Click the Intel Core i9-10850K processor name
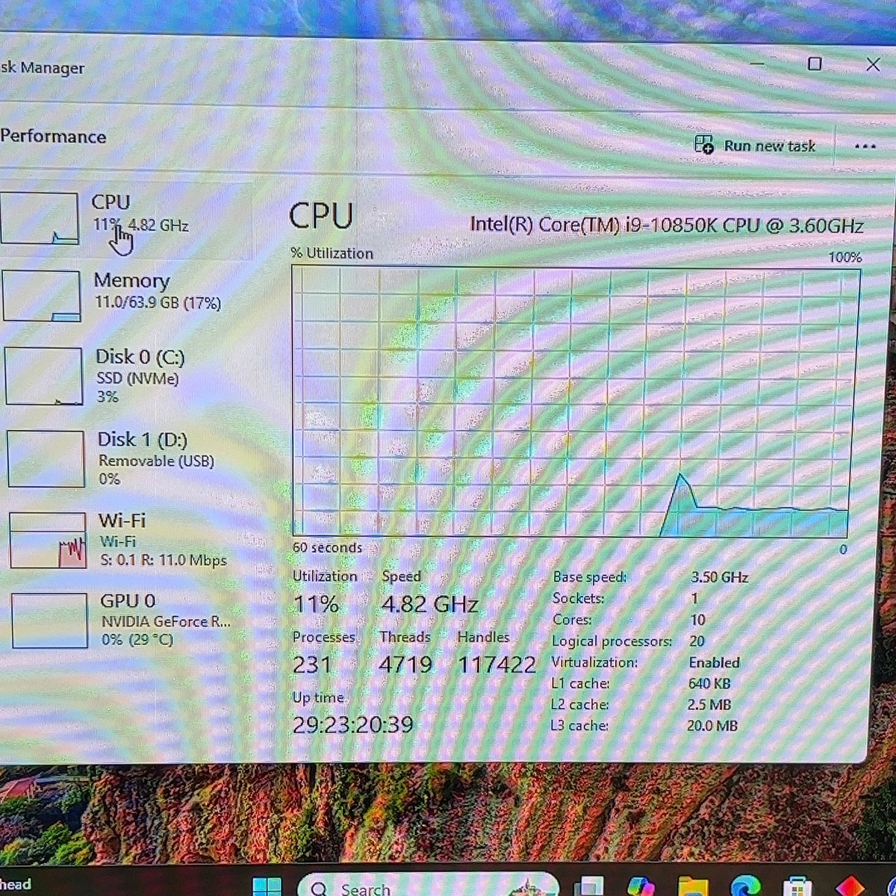Viewport: 896px width, 896px height. coord(666,225)
